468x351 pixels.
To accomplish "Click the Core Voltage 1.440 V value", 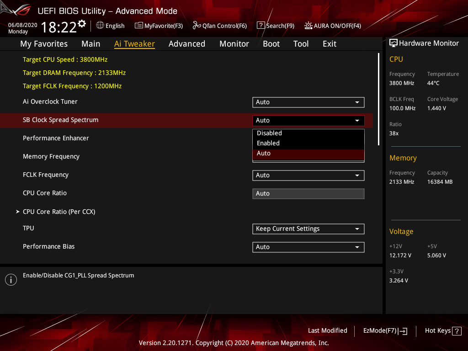I will pyautogui.click(x=436, y=108).
